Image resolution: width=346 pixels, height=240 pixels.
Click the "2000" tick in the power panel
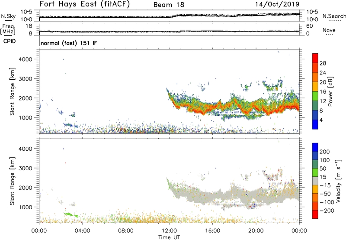(25, 98)
